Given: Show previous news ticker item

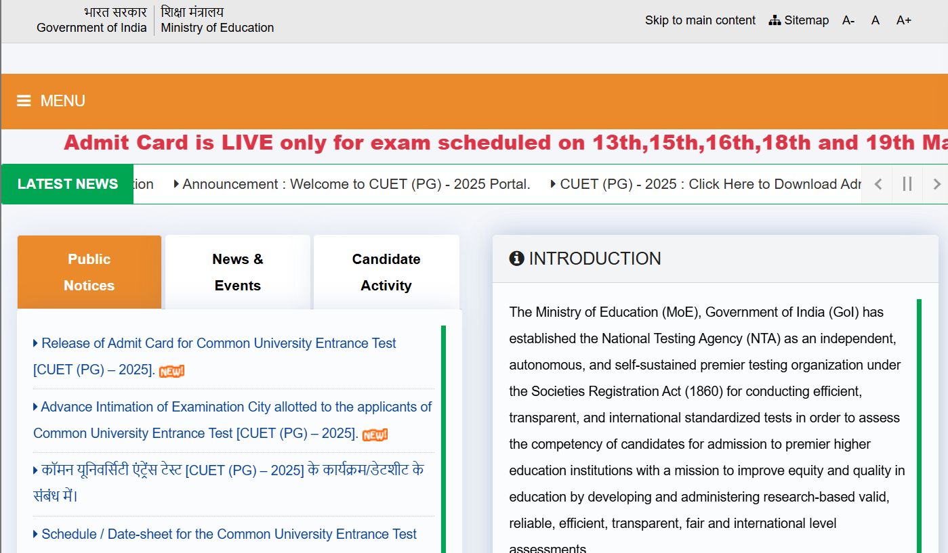Looking at the screenshot, I should click(877, 183).
